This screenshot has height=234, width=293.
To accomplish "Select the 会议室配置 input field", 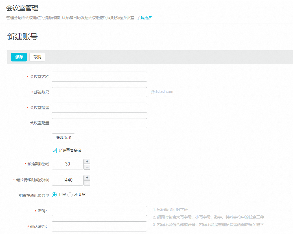I will [99, 123].
